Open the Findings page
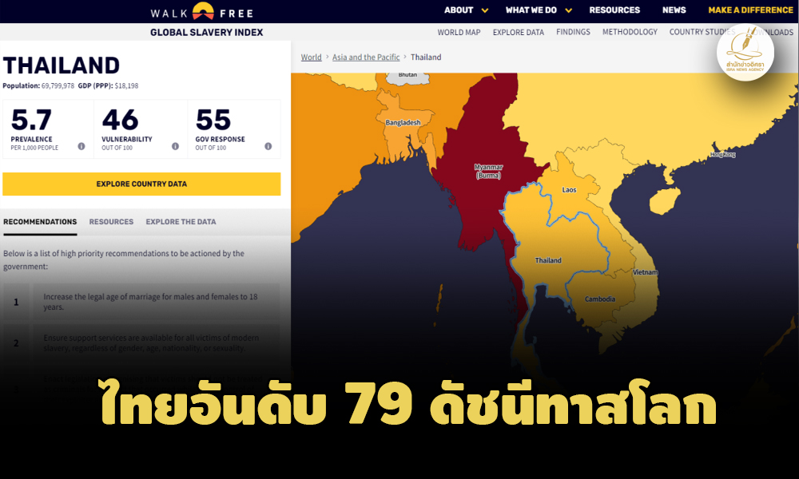799x479 pixels. pyautogui.click(x=573, y=32)
